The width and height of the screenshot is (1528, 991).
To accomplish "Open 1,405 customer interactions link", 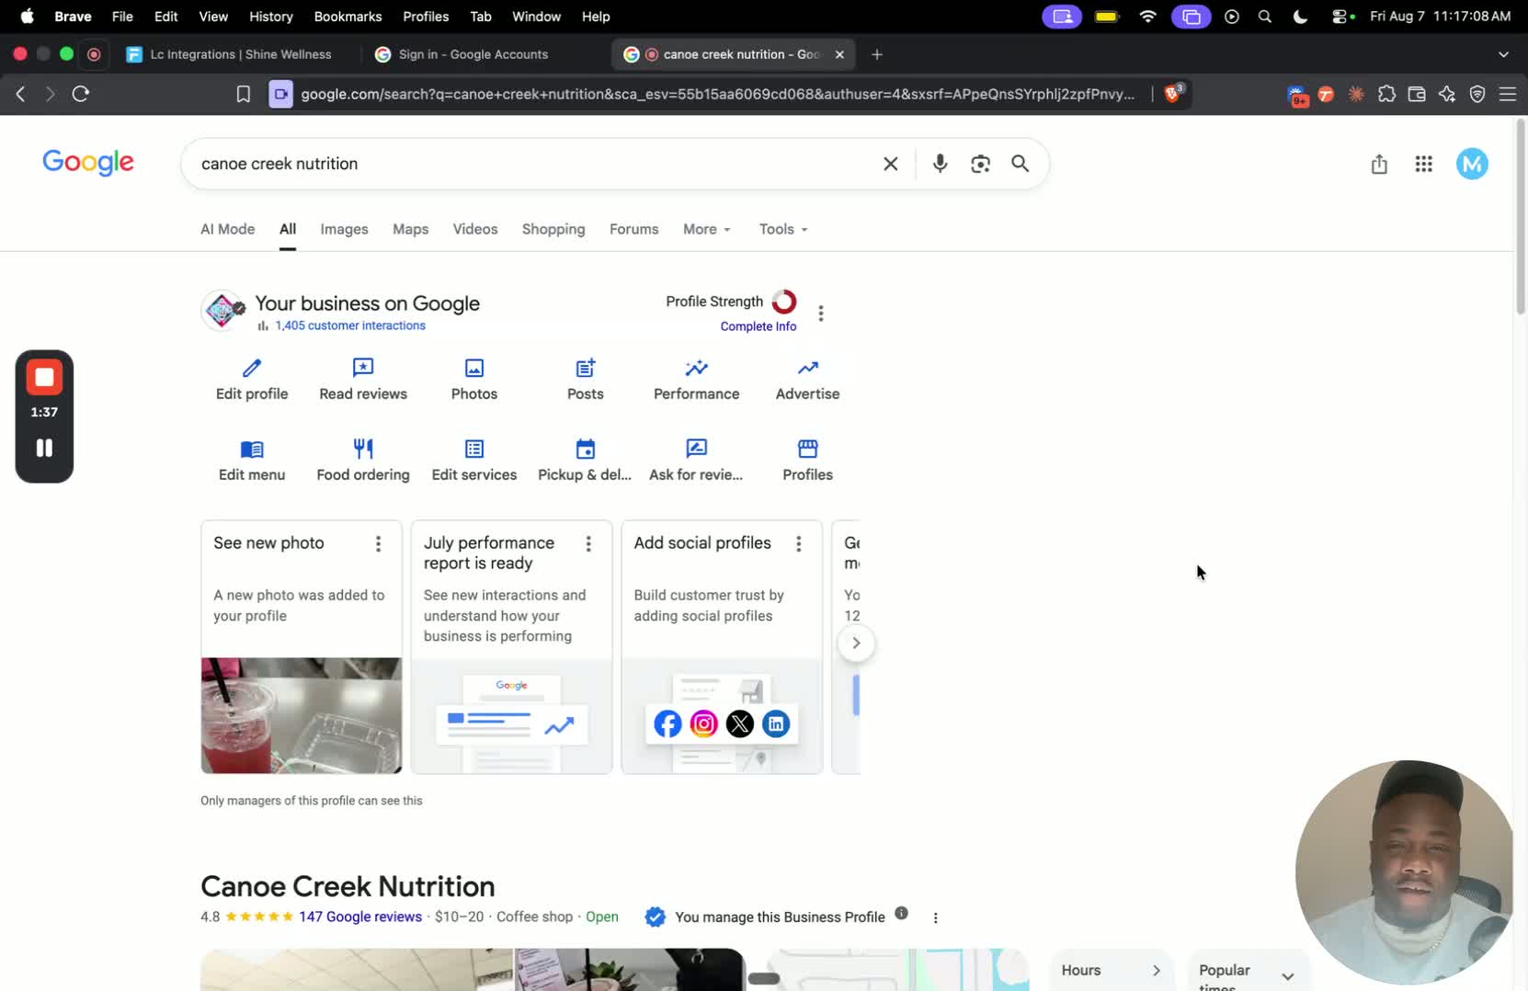I will click(x=350, y=325).
